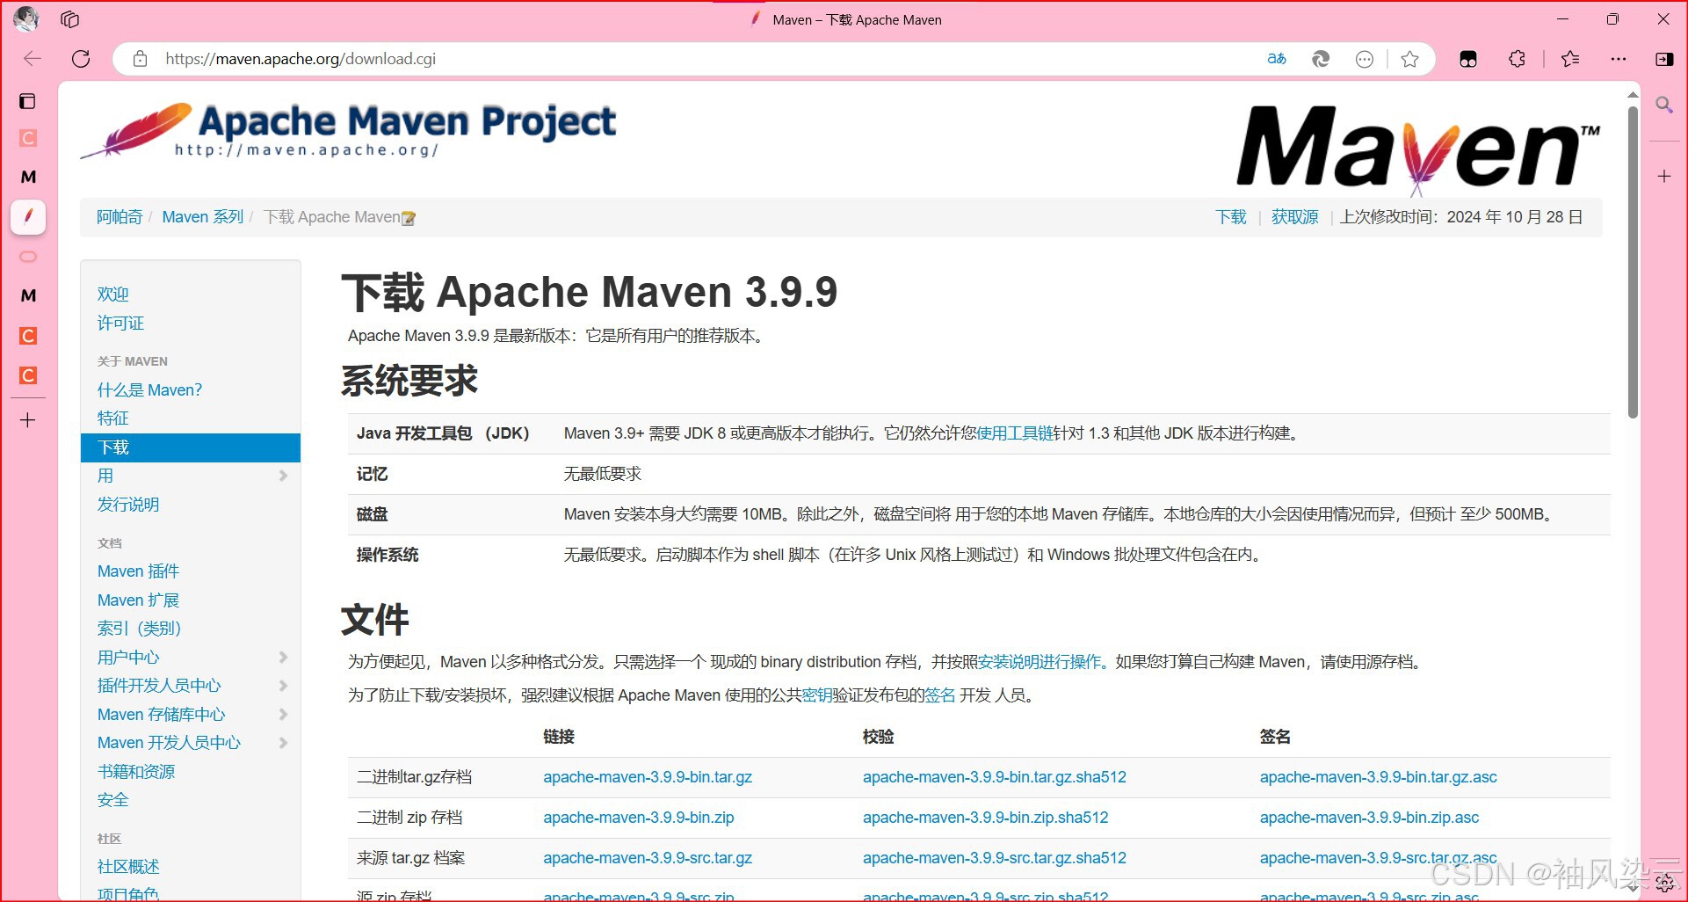The width and height of the screenshot is (1688, 902).
Task: Click the 下载 link in top right bar
Action: tap(1231, 217)
